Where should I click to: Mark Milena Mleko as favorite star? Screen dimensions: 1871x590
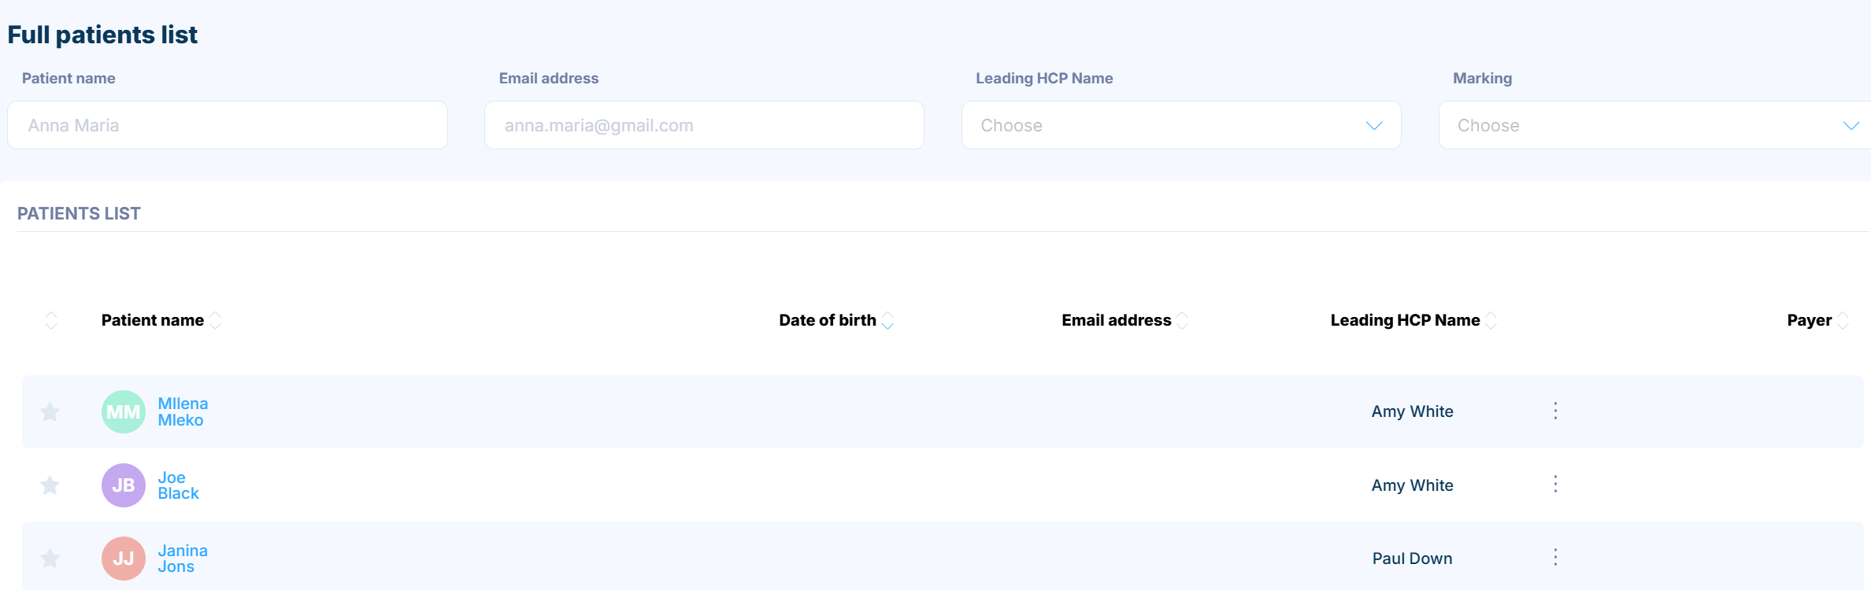pyautogui.click(x=50, y=411)
